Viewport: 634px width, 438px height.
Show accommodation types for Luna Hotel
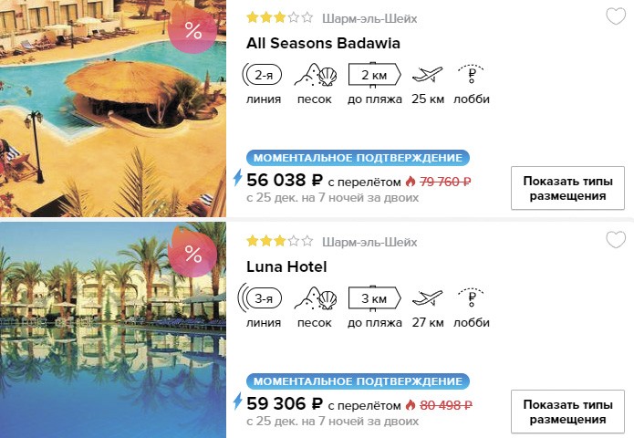coord(567,412)
